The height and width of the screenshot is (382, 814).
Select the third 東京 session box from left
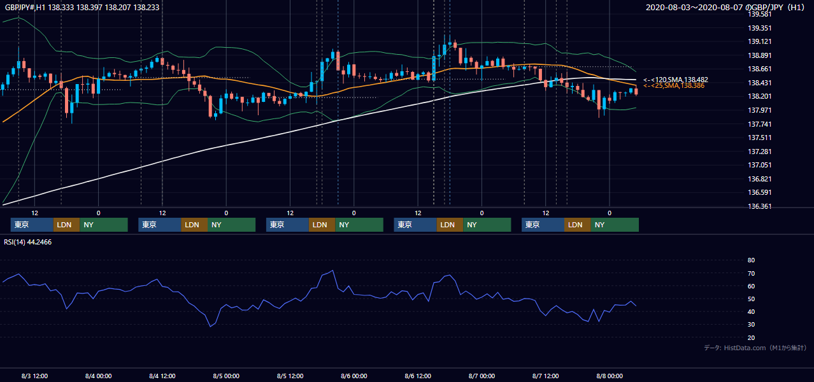click(x=287, y=225)
